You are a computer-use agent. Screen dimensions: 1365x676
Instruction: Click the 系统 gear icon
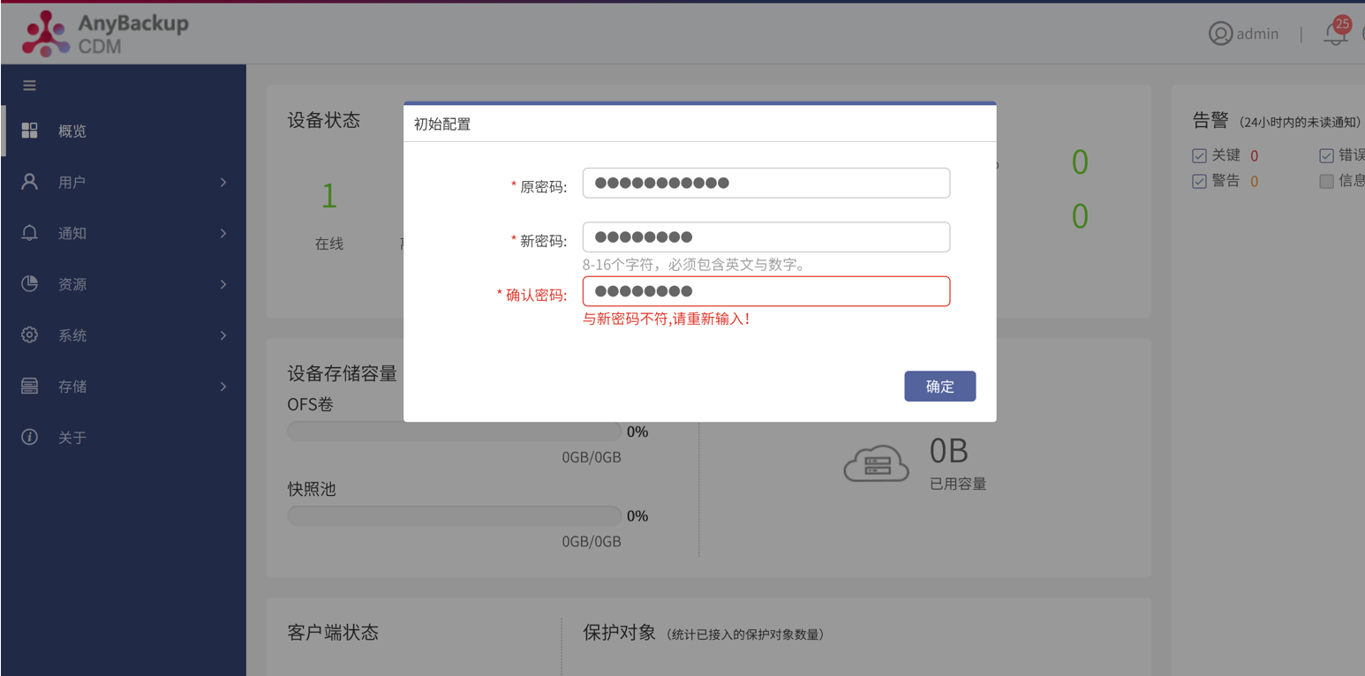[29, 334]
